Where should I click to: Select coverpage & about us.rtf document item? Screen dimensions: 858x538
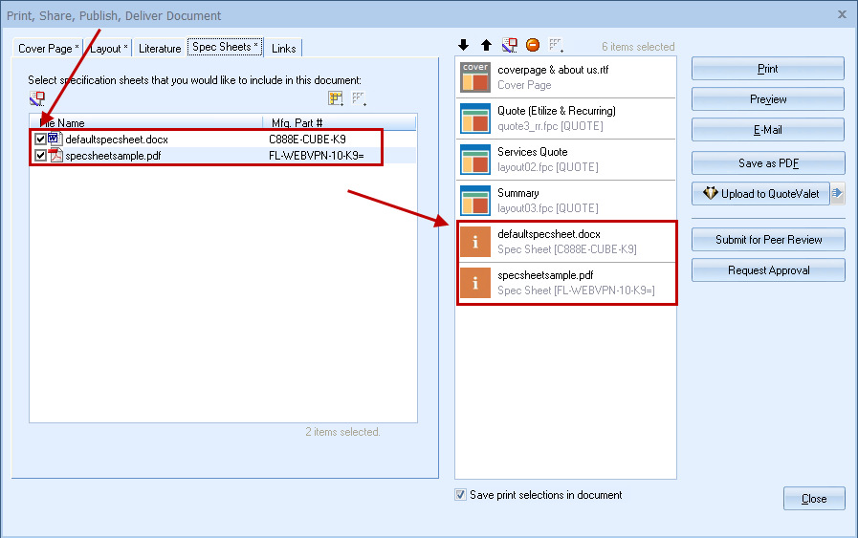point(566,77)
